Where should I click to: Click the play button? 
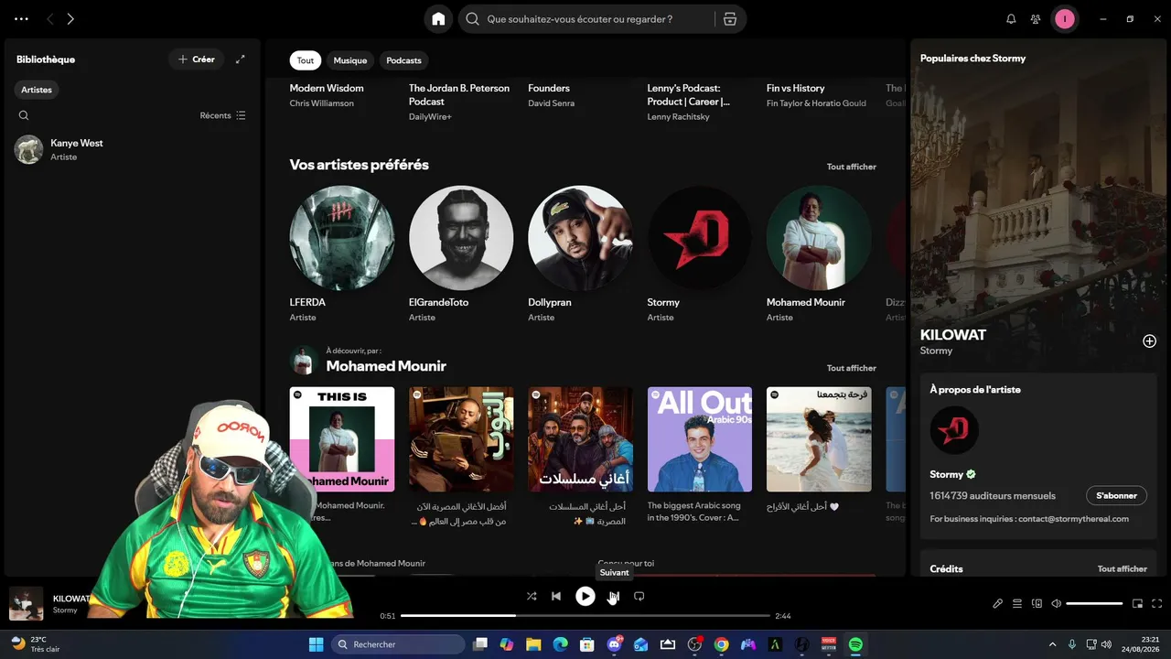(585, 596)
